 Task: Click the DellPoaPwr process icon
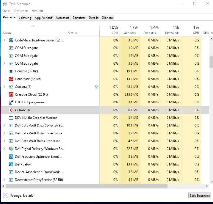click(11, 164)
